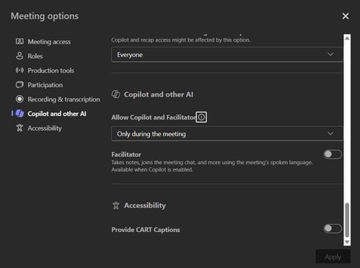Open the Everyone dropdown
This screenshot has width=360, height=268.
click(x=227, y=55)
